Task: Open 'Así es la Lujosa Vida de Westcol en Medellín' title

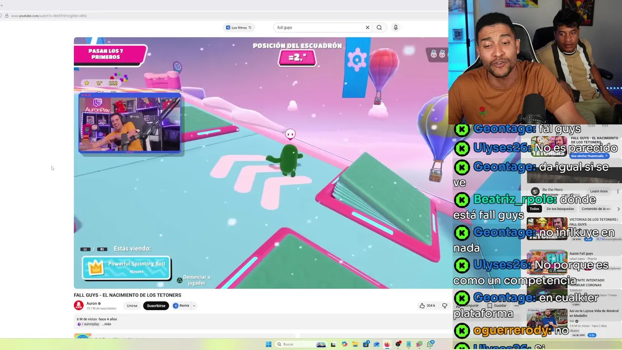Action: (x=594, y=313)
